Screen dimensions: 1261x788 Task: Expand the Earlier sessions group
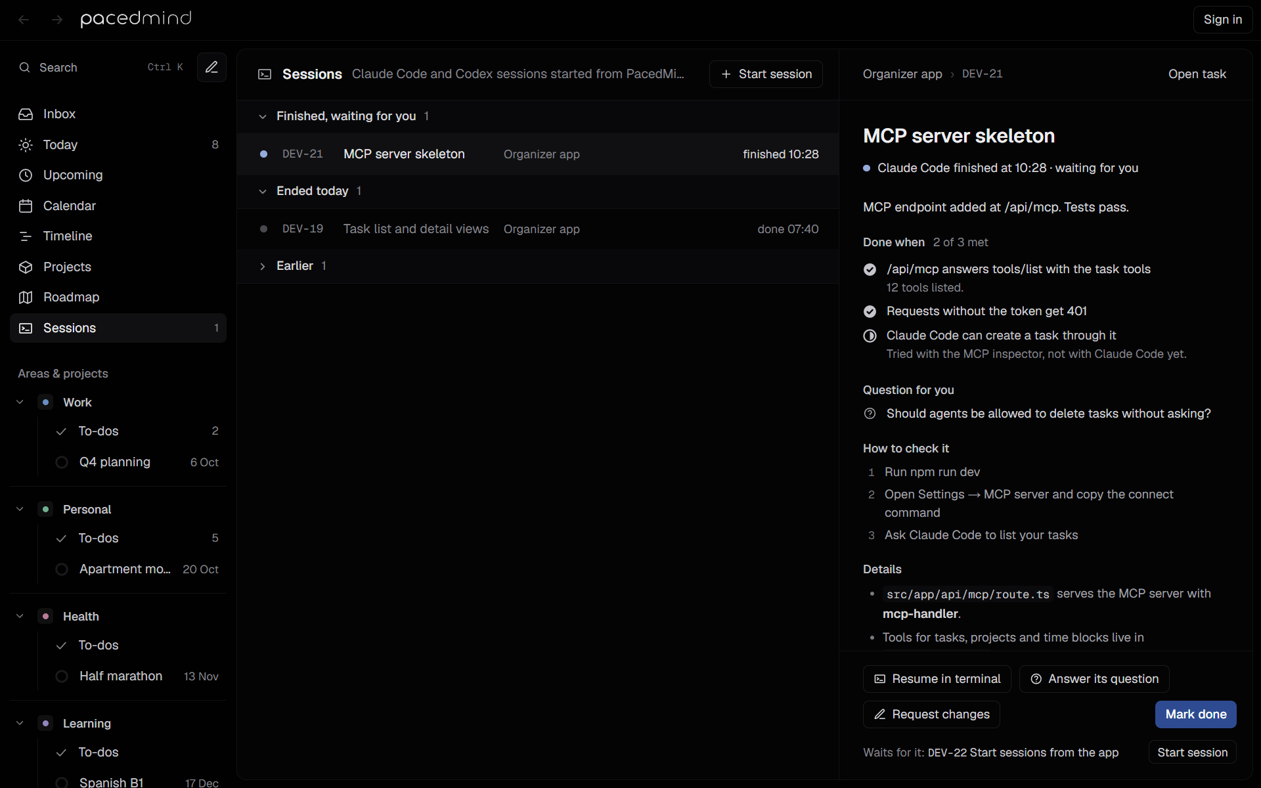click(x=263, y=266)
